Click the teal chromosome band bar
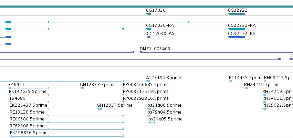 click(147, 7)
